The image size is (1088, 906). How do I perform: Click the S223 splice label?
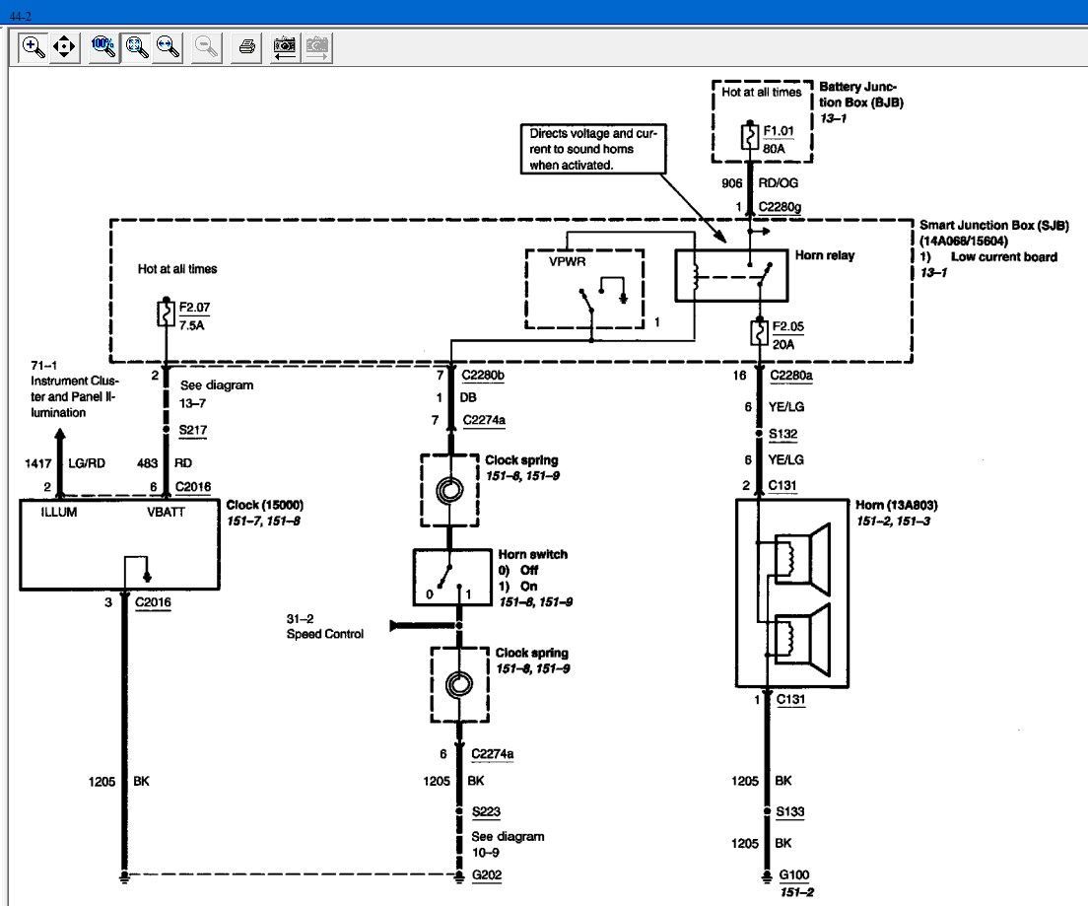click(x=485, y=812)
